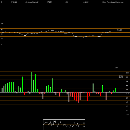Click the "SI & MR" header text
This screenshot has height=130, width=130.
coord(14,2)
